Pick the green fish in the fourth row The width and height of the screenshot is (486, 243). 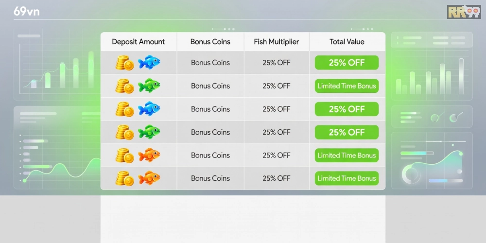coord(149,132)
